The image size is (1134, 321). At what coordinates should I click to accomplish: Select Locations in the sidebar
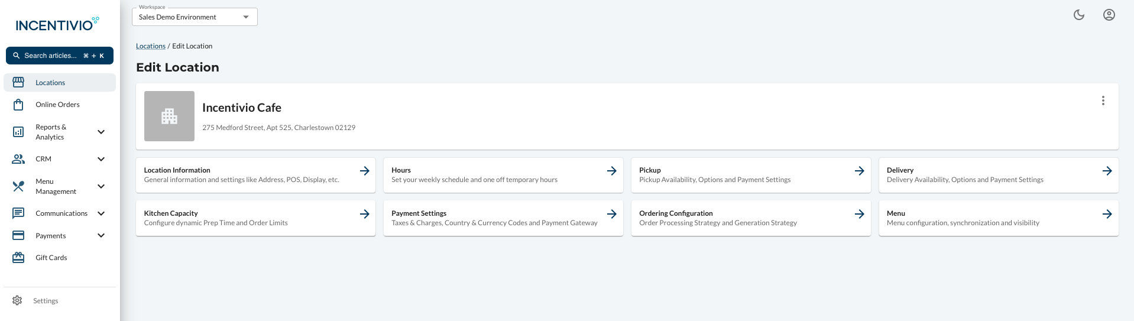click(60, 83)
